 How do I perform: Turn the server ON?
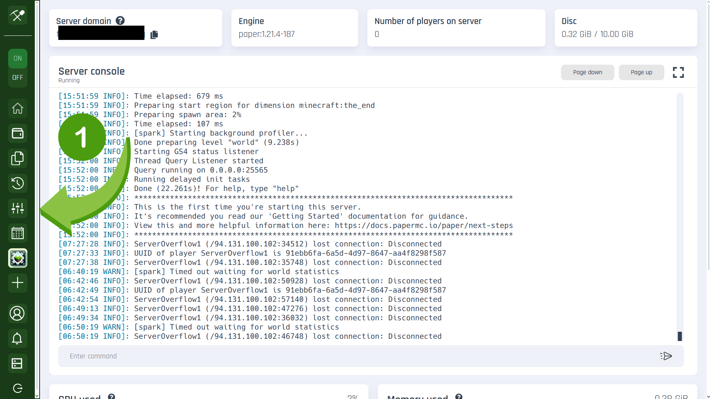[17, 58]
